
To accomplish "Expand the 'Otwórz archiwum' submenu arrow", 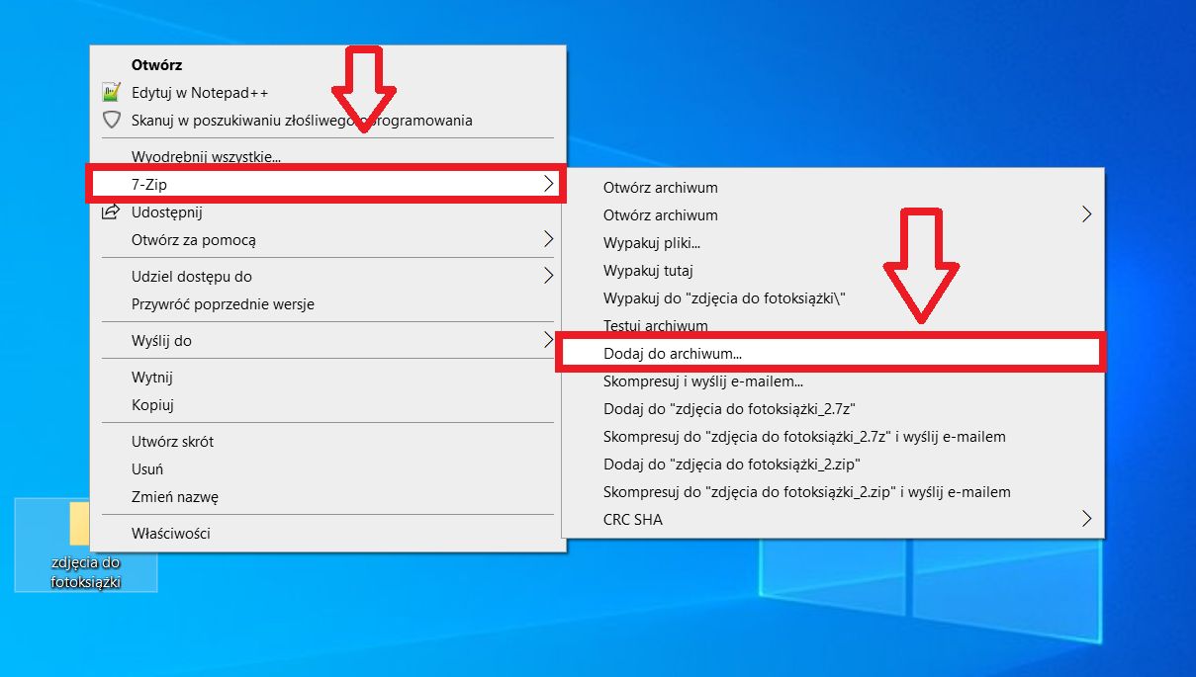I will click(1086, 214).
